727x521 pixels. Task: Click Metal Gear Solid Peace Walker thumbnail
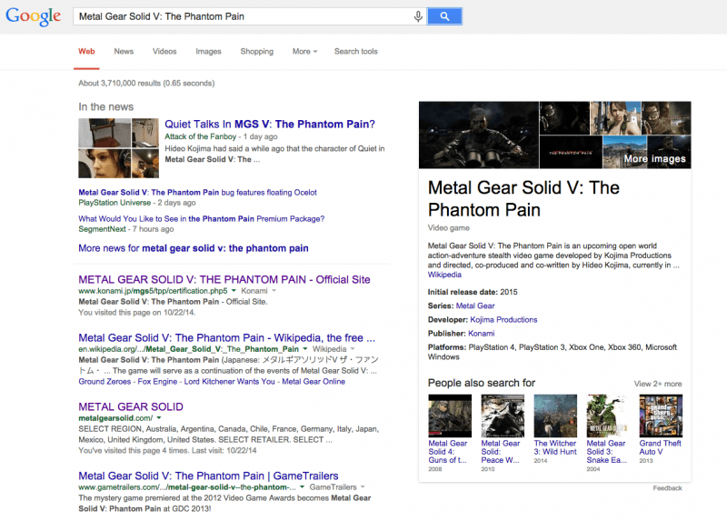(503, 416)
